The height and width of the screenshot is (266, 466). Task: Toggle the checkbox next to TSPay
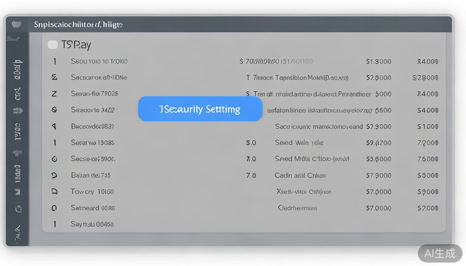click(x=53, y=45)
